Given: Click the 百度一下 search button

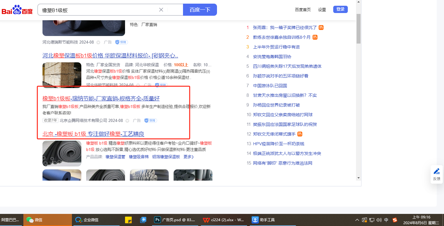Looking at the screenshot, I should [x=200, y=10].
